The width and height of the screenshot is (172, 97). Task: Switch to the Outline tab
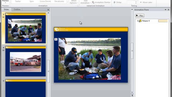coord(17,9)
